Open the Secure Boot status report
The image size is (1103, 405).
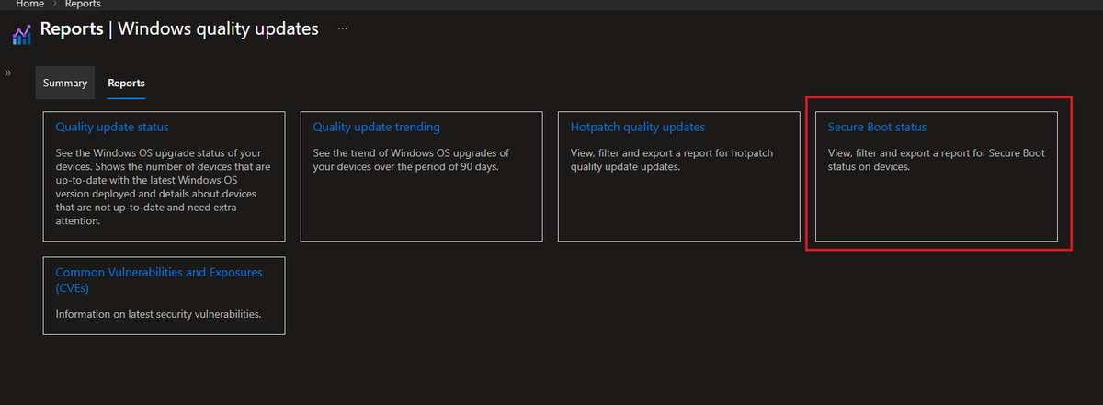pyautogui.click(x=877, y=127)
